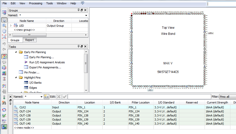This screenshot has width=236, height=134.
Task: Collapse the Early Pin Planning folder
Action: click(x=16, y=52)
